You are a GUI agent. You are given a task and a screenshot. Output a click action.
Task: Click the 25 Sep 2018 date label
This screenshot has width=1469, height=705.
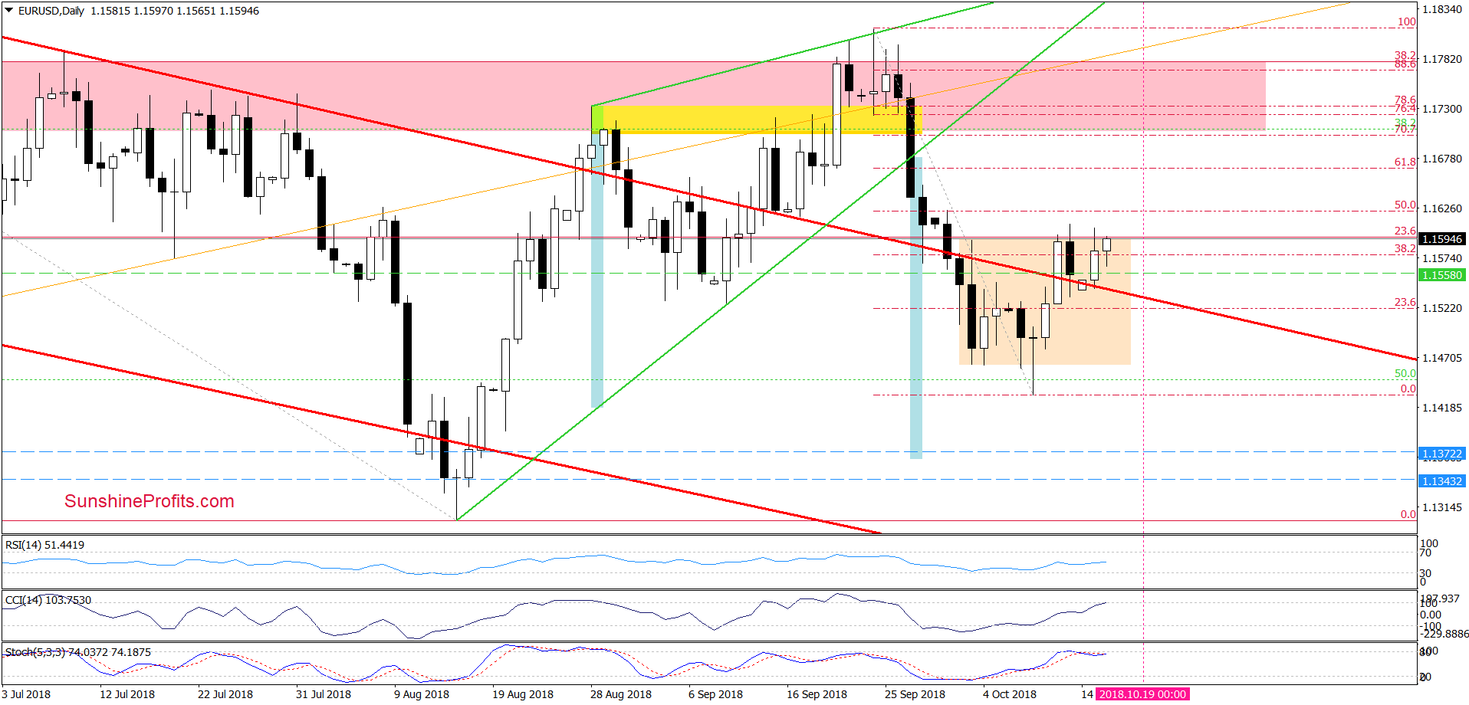coord(915,694)
